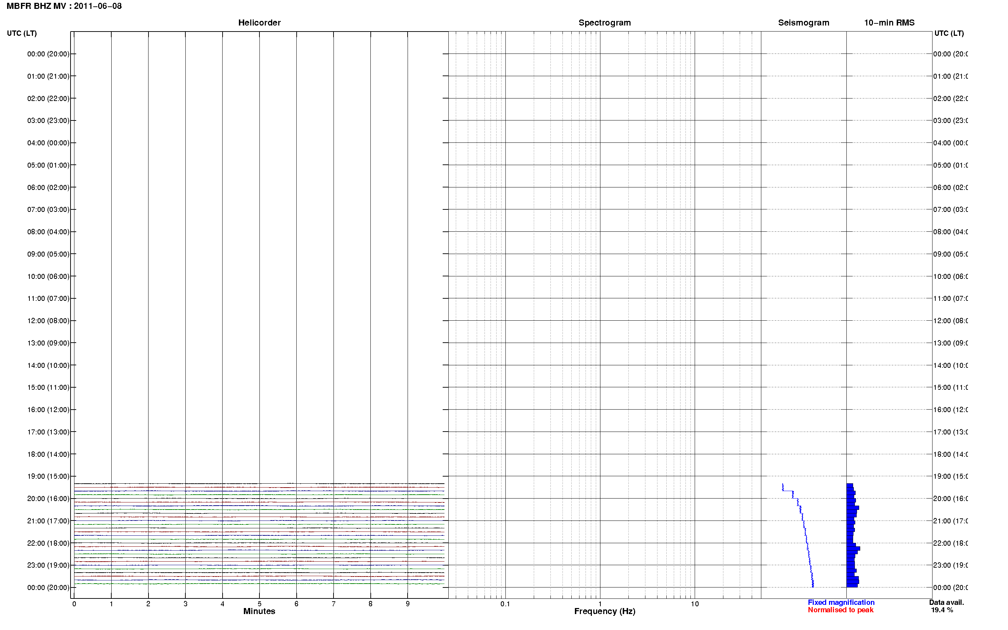Click the left time label 02:00 (22:00)
The image size is (1008, 630).
pos(48,99)
